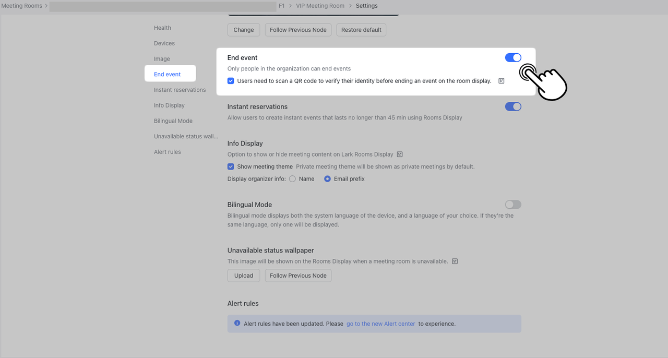Go to Devices in the settings sidebar
Screen dimensions: 668x358
(x=164, y=43)
